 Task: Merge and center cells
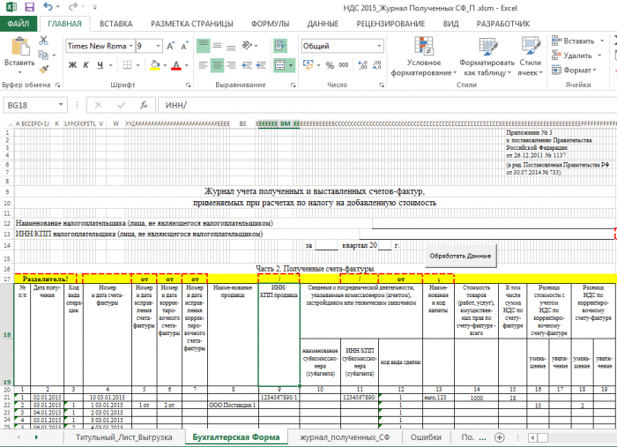pos(279,65)
